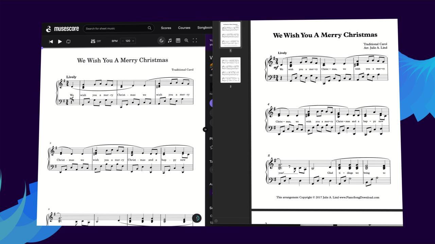435x244 pixels.
Task: Play the score
Action: (60, 41)
